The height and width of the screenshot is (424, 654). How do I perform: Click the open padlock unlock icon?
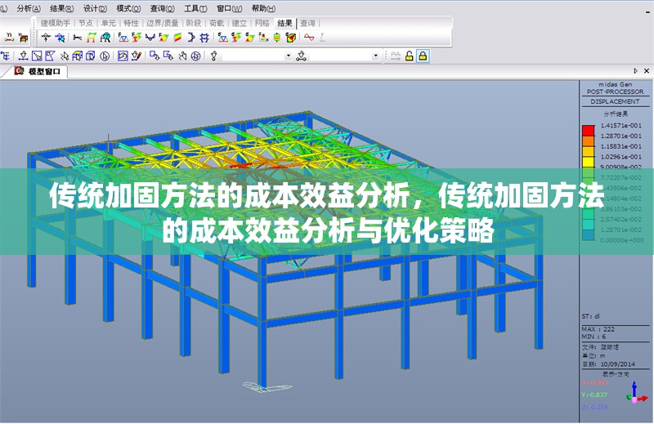click(409, 56)
